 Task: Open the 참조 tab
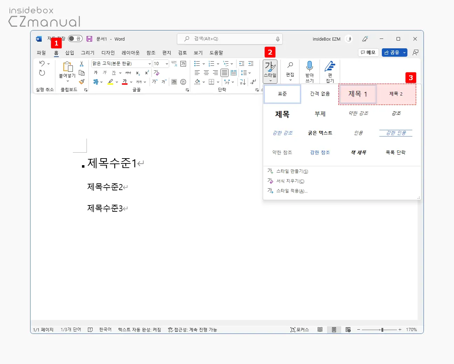151,52
